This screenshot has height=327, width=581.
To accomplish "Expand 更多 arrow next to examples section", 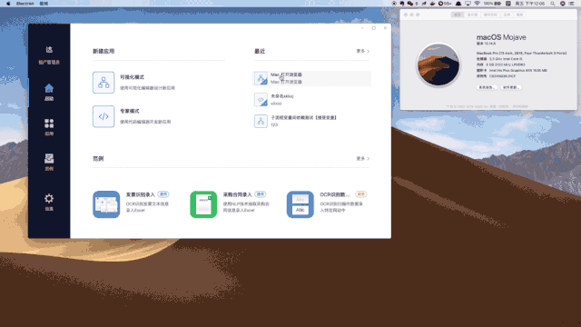I will (x=363, y=159).
